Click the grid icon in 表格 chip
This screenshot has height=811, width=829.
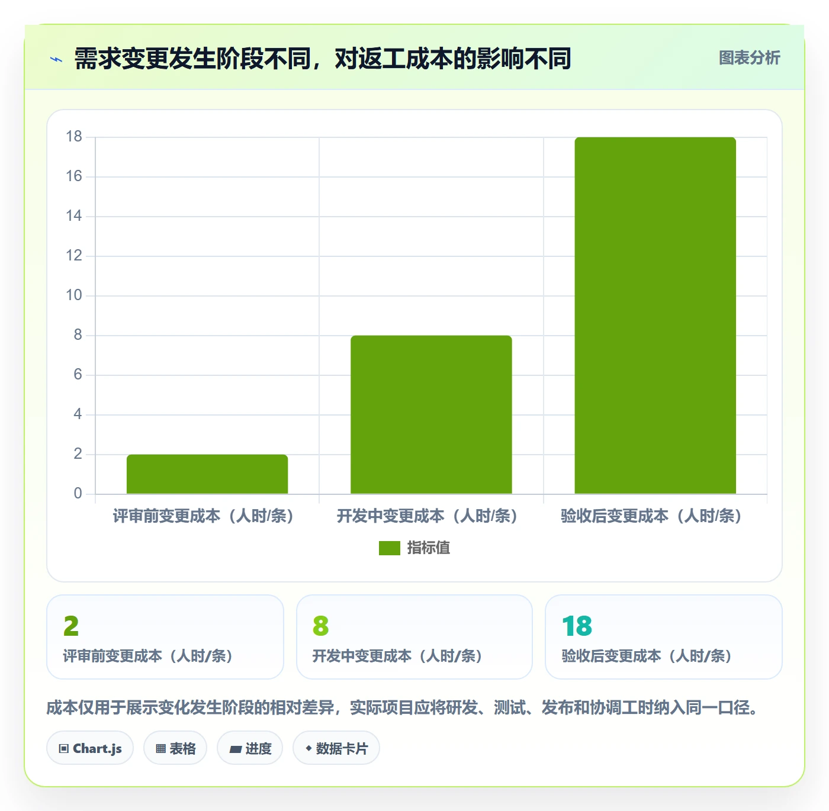click(160, 749)
